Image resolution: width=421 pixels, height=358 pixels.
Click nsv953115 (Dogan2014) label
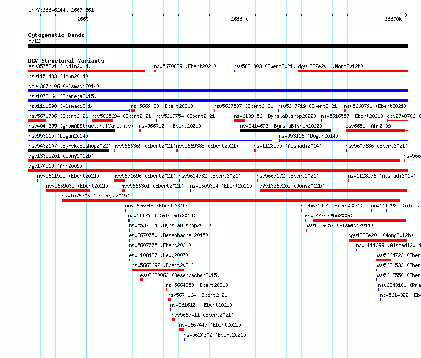pyautogui.click(x=58, y=136)
